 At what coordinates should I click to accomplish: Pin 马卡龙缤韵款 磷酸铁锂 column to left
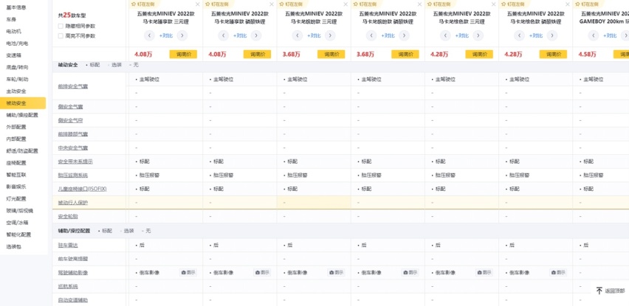(x=363, y=4)
